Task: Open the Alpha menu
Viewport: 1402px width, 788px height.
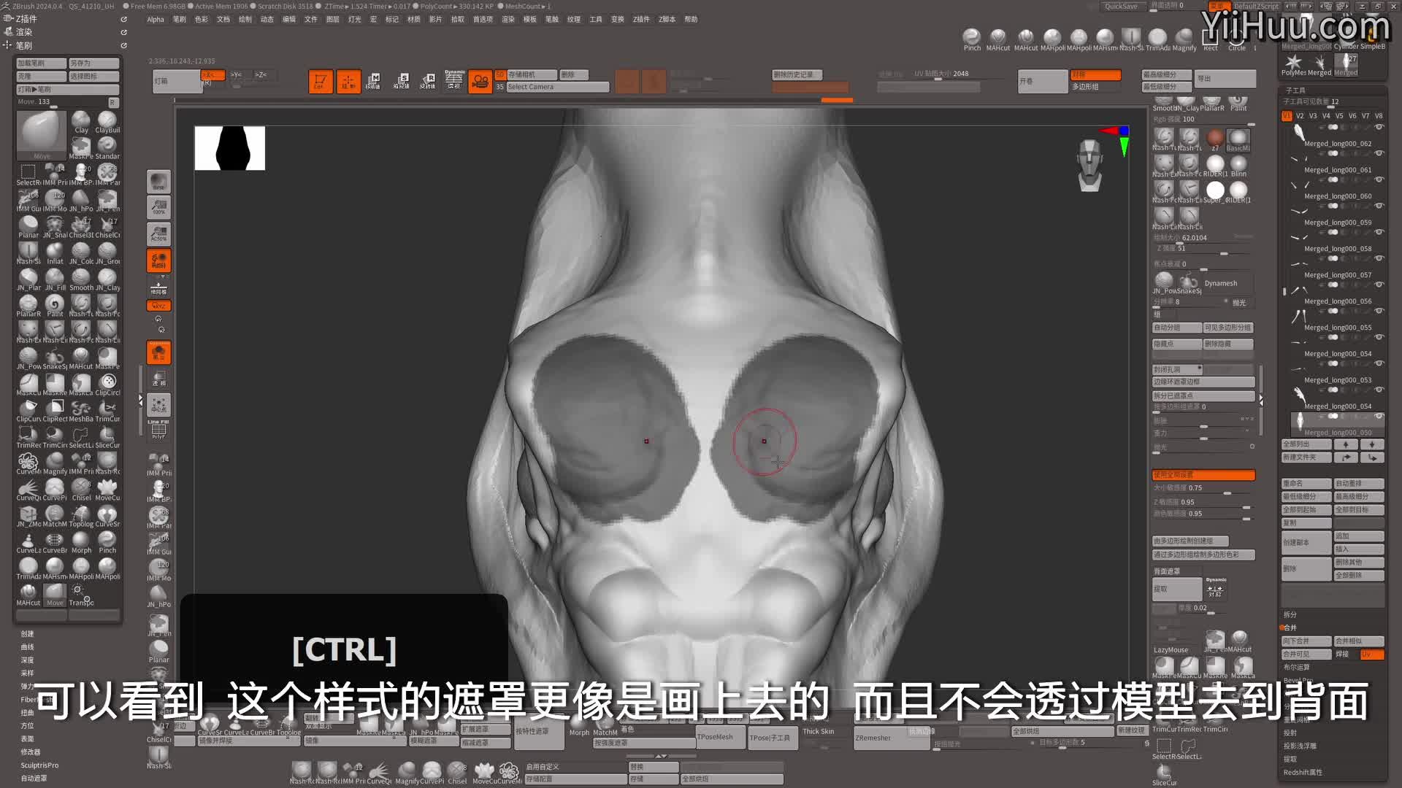Action: 156,20
